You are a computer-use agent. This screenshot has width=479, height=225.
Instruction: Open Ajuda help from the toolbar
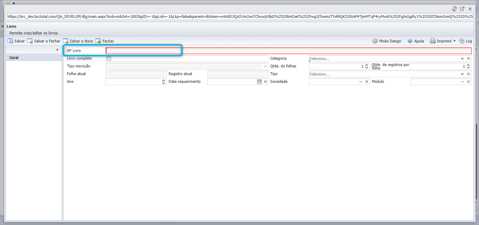[x=416, y=41]
